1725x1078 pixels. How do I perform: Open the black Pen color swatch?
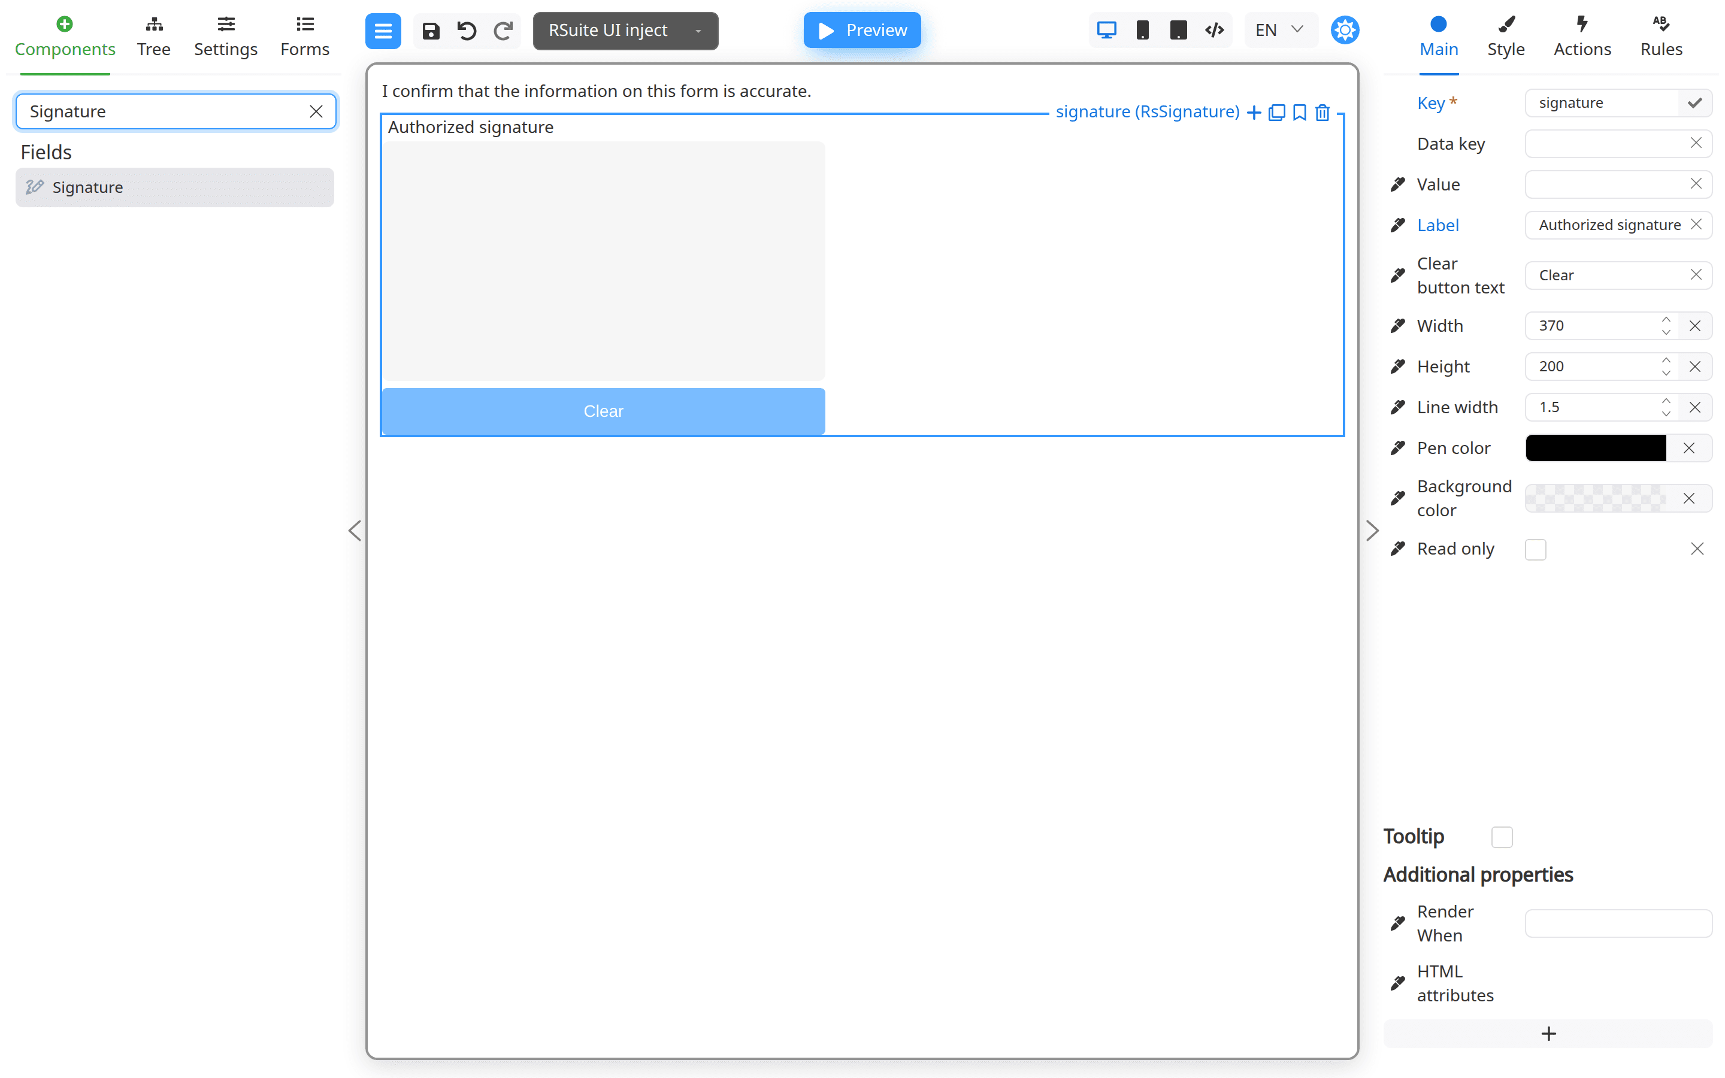click(x=1595, y=448)
